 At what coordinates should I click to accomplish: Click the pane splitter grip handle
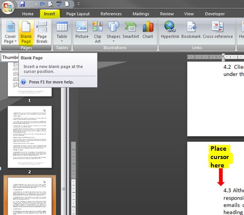tap(64, 189)
